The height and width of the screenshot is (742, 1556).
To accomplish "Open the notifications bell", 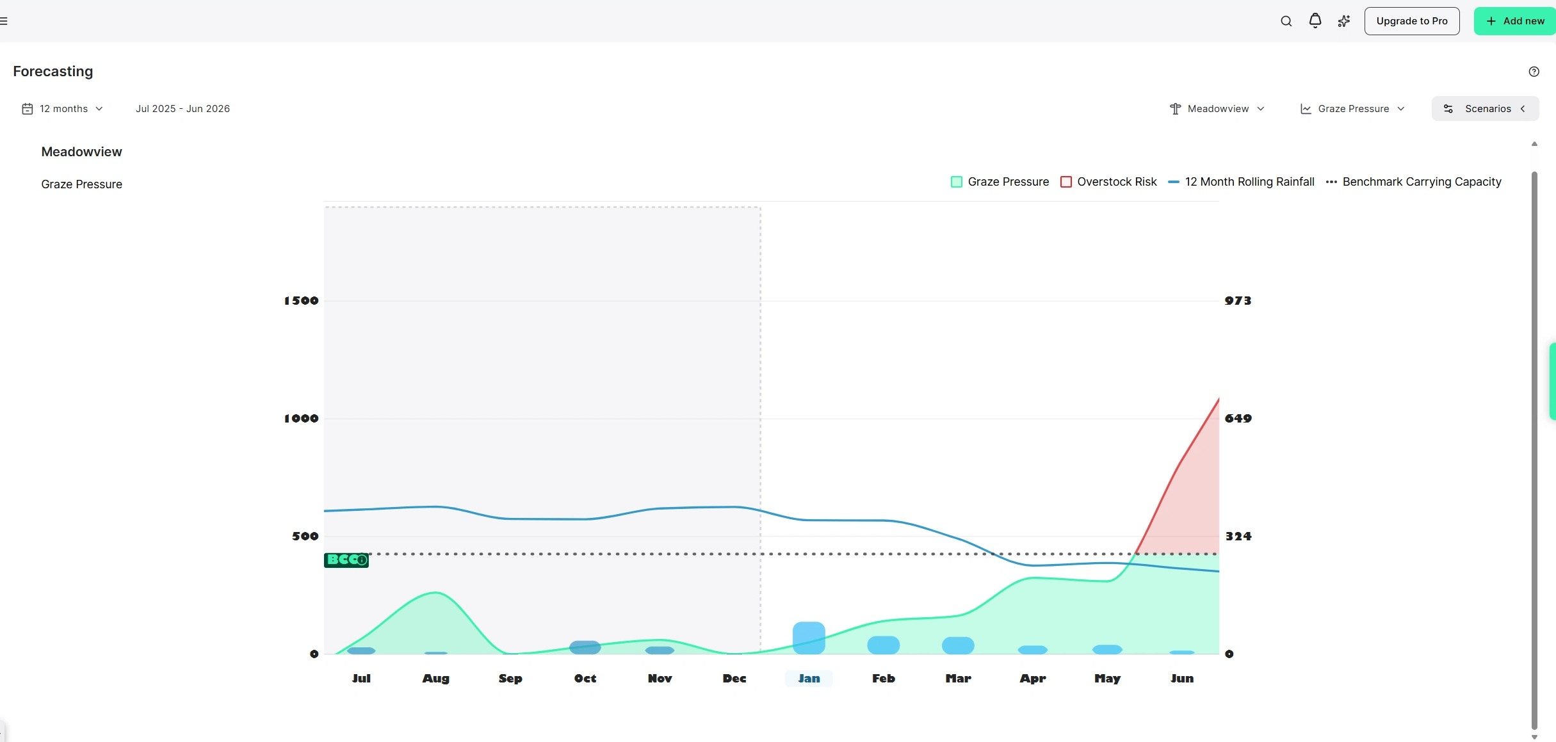I will point(1315,21).
